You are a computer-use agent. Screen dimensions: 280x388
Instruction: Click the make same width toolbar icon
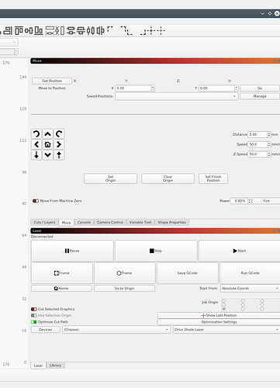(50, 30)
